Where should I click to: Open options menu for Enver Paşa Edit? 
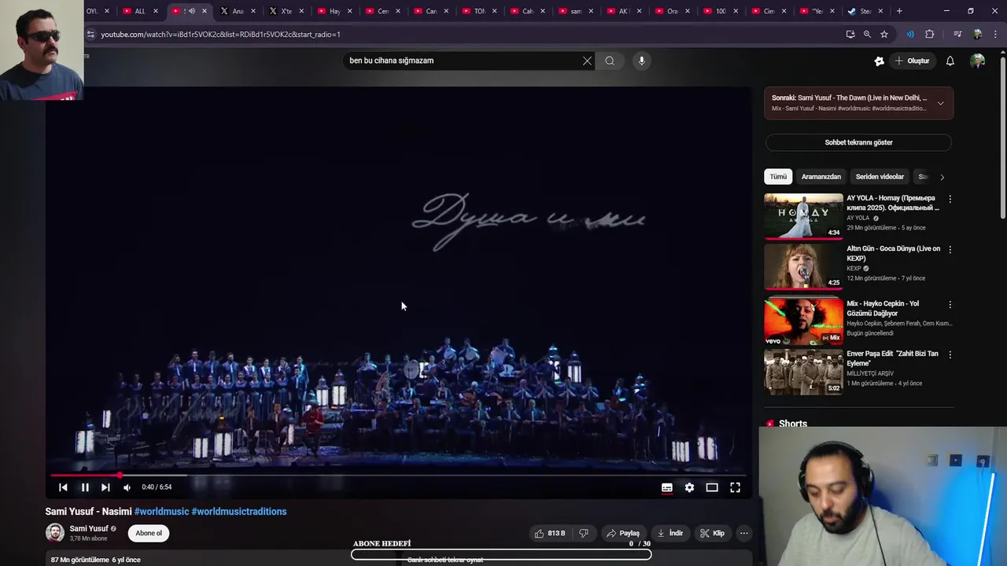click(950, 355)
